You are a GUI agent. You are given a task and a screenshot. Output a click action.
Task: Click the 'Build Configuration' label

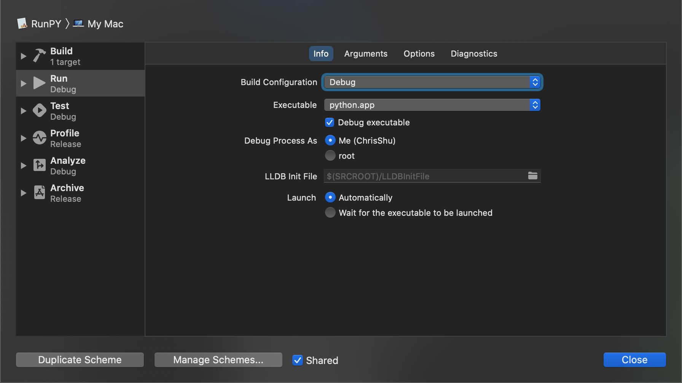point(279,82)
